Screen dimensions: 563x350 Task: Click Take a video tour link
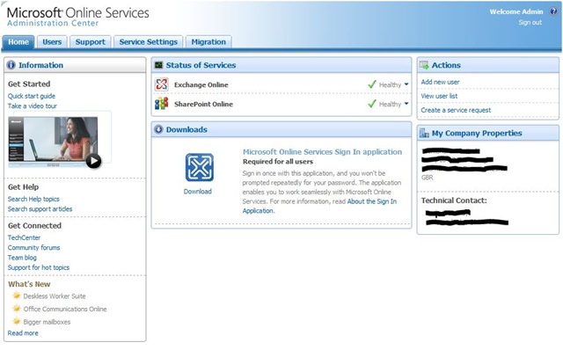[33, 106]
